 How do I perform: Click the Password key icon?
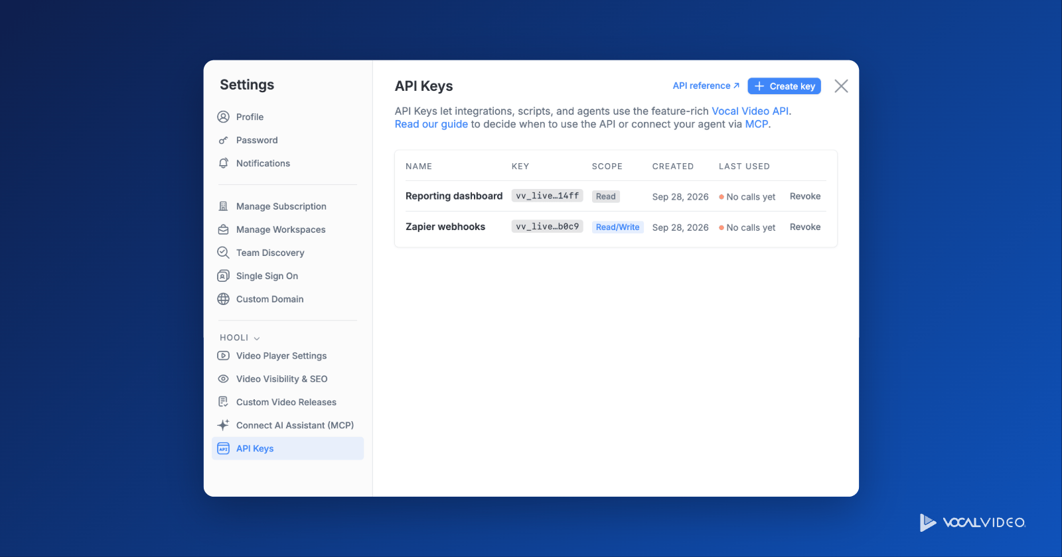pos(224,140)
